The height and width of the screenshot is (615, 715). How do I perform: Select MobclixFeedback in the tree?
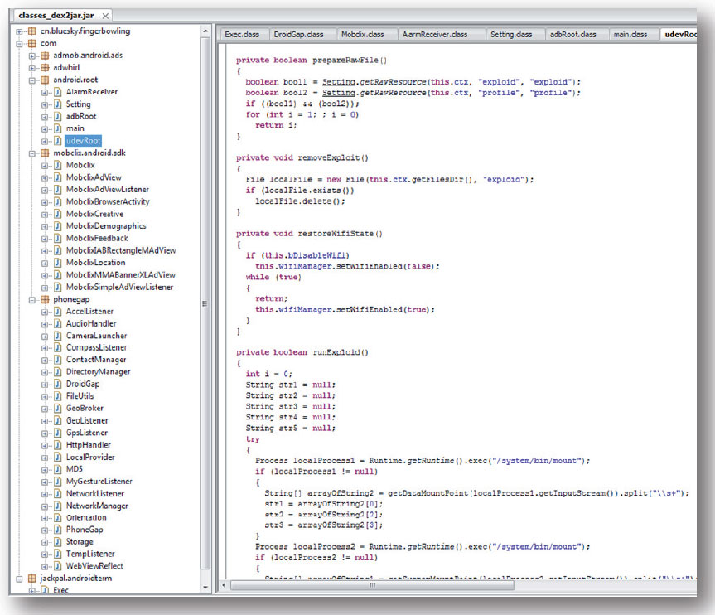pos(97,238)
